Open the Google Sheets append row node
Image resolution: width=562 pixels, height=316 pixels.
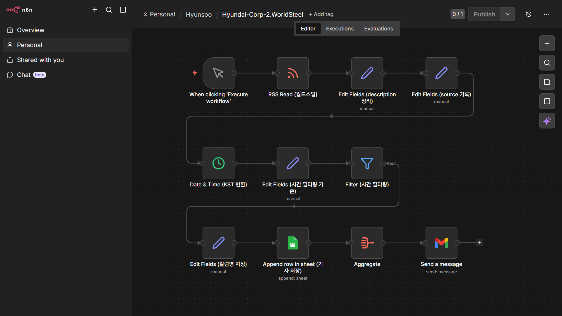click(293, 243)
